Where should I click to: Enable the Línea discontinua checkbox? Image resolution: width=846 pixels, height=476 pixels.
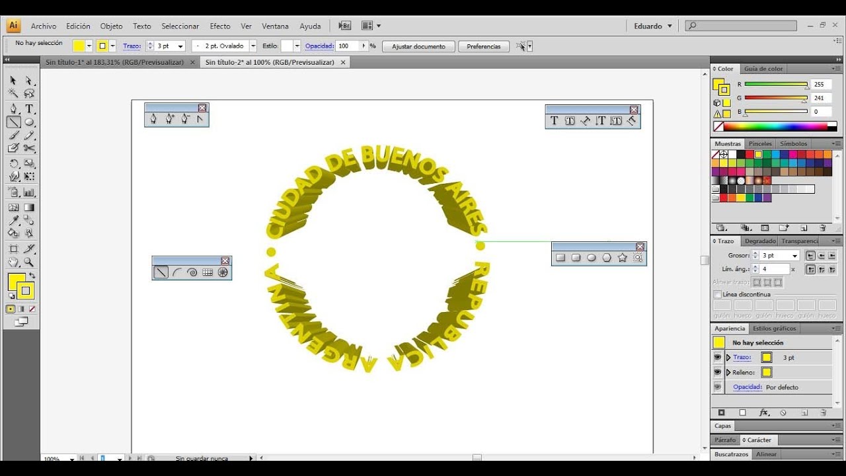(x=718, y=294)
